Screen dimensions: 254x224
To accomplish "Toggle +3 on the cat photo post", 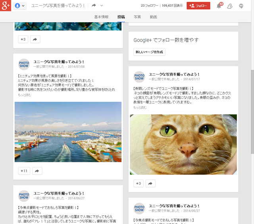I will click(137, 183).
